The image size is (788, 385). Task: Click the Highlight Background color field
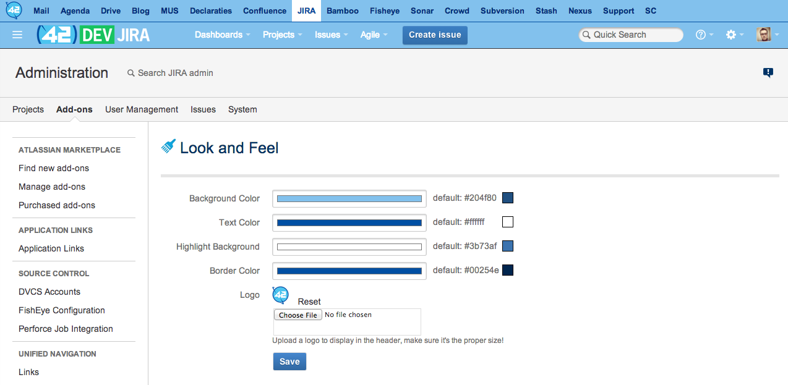pos(349,247)
